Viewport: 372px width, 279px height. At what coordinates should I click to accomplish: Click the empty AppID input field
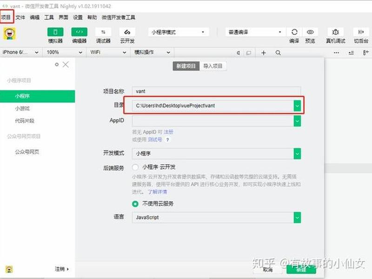(x=213, y=121)
